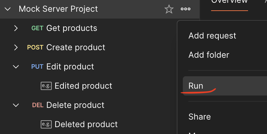Collapse the Delete product request
The height and width of the screenshot is (134, 267).
[16, 105]
